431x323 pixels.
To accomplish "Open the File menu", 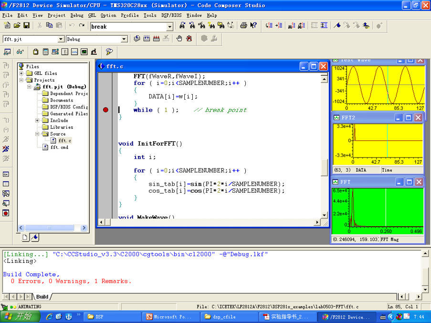I will point(8,15).
